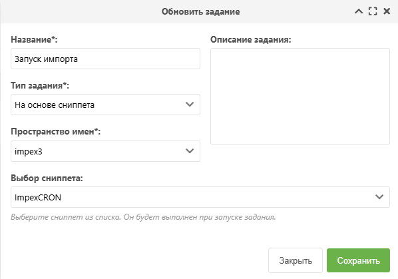Open the Тип задания combo box
The width and height of the screenshot is (398, 279).
[105, 105]
